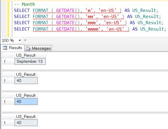Screen dimensions: 168x129
Task: Click US_Result column header in first grid
Action: tap(30, 55)
